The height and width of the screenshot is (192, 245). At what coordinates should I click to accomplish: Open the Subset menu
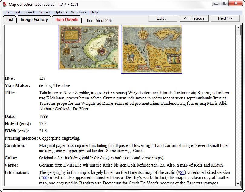coord(45,12)
